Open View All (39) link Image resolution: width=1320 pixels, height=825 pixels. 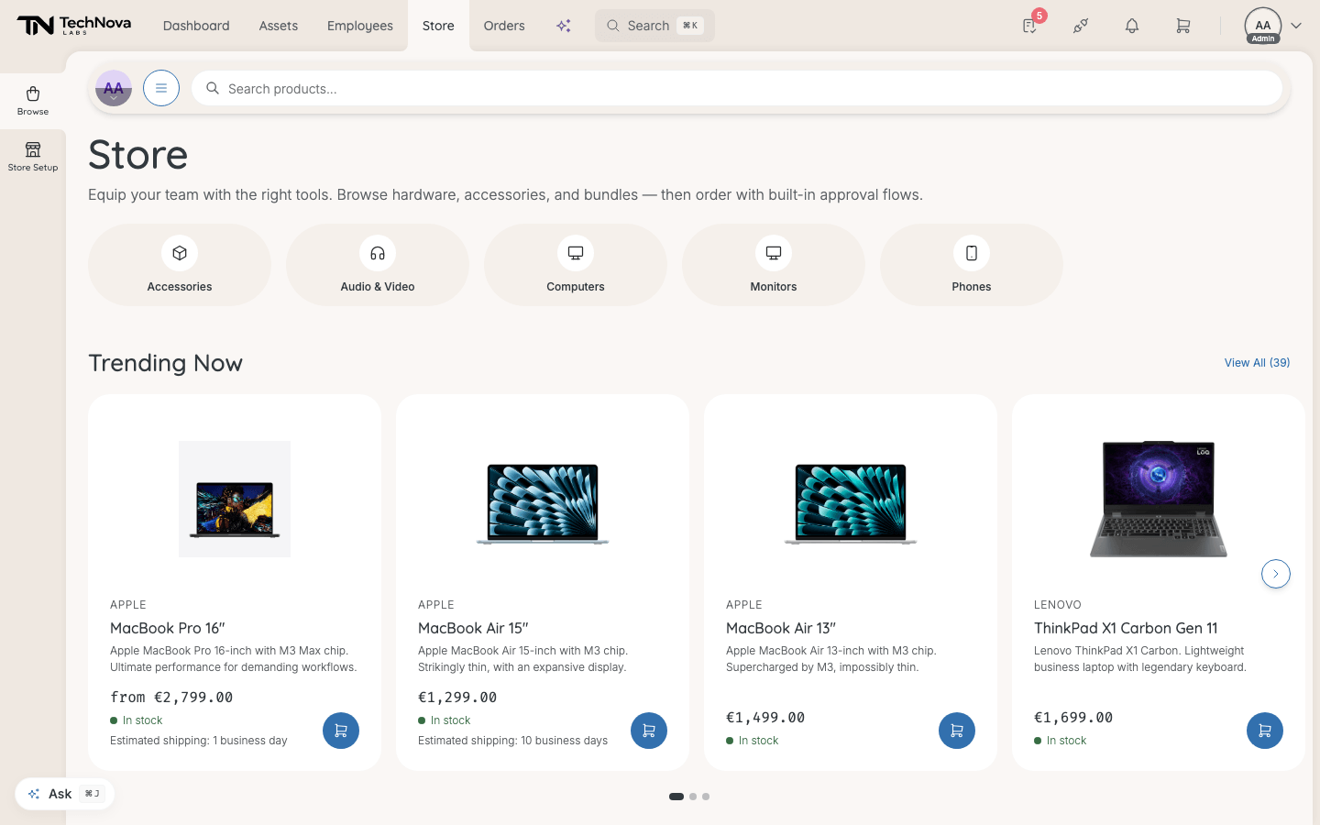coord(1257,363)
